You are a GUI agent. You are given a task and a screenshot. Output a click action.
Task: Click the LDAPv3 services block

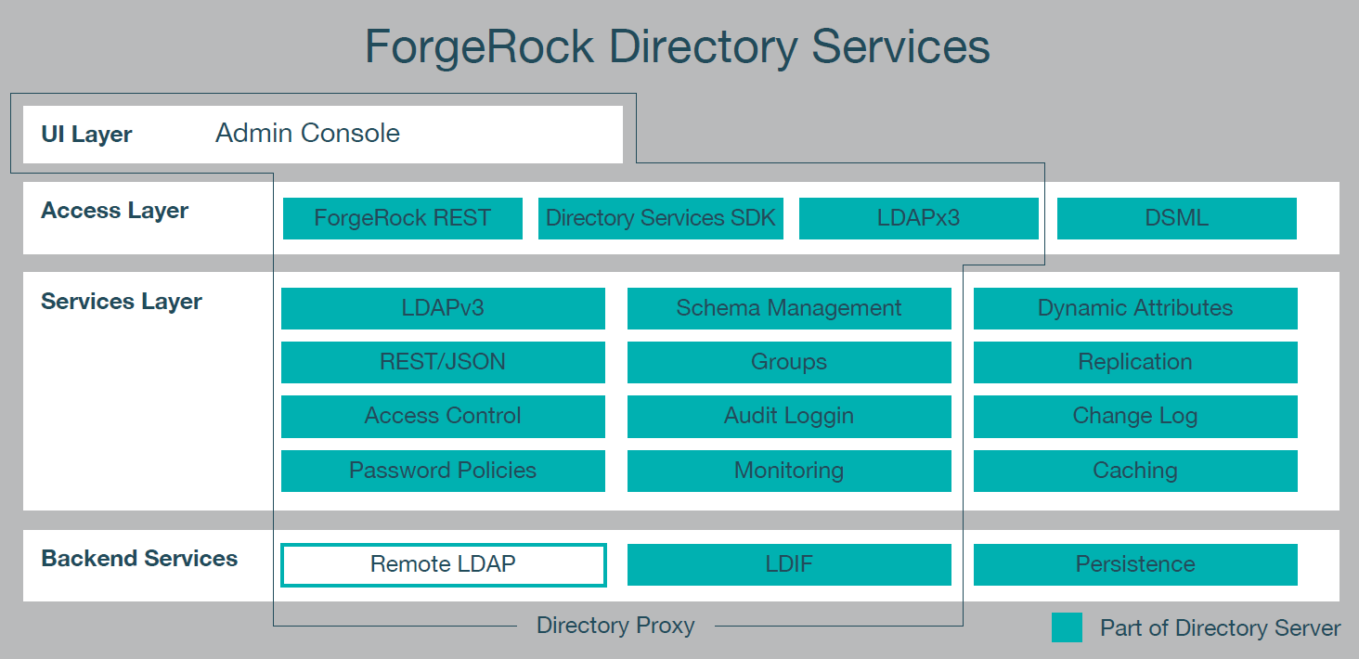coord(443,308)
